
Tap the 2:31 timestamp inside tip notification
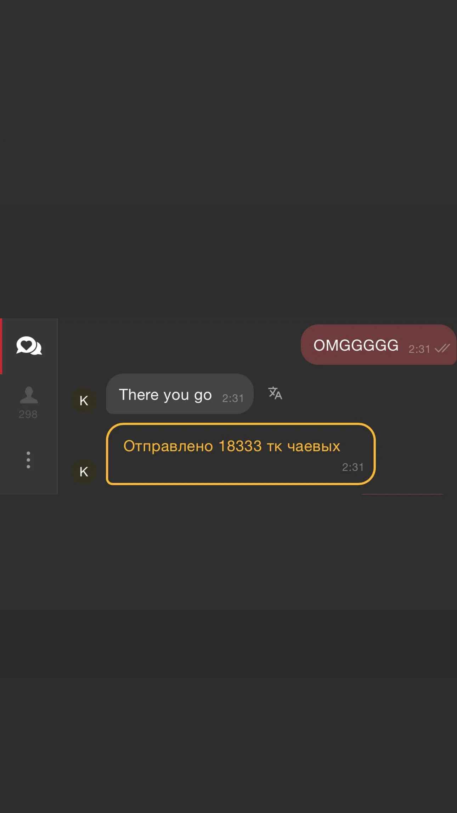(353, 467)
